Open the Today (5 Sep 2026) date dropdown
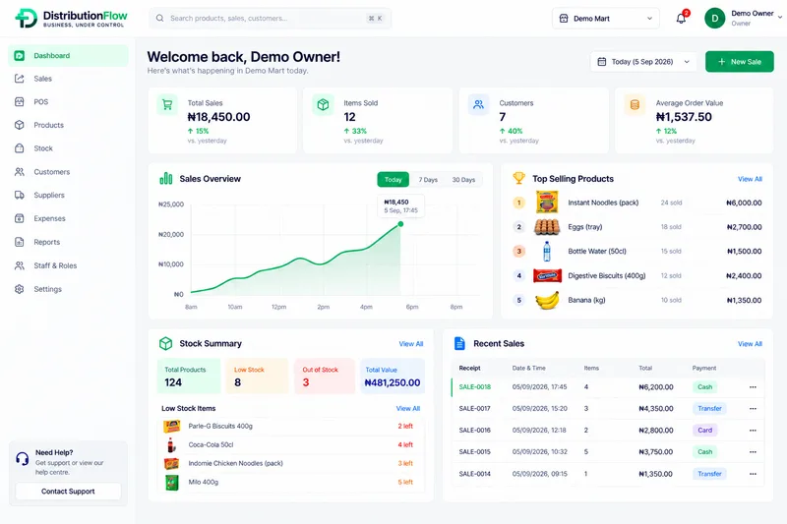Image resolution: width=787 pixels, height=524 pixels. [643, 62]
